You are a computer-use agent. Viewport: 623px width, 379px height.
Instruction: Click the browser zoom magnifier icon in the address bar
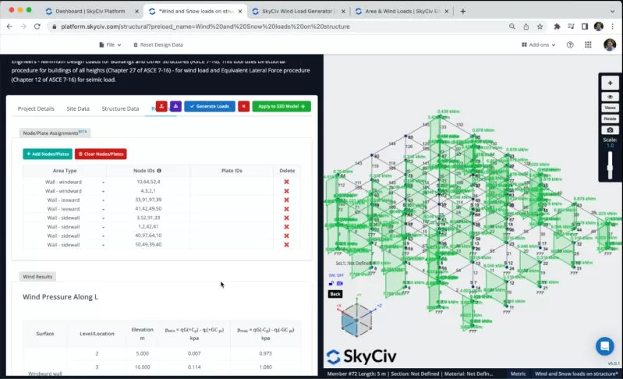point(512,27)
